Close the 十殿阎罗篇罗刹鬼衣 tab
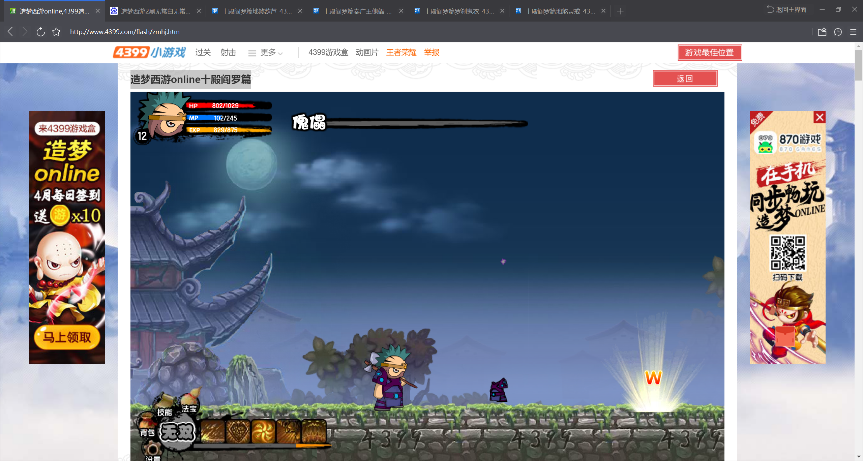 point(502,11)
